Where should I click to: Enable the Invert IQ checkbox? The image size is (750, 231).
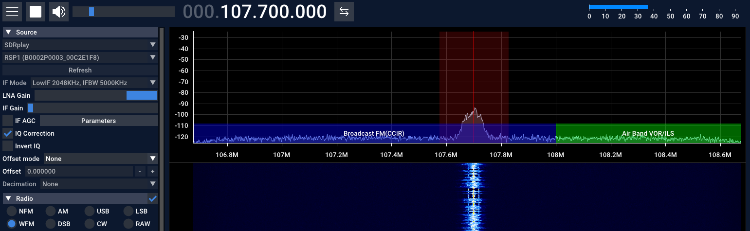(x=8, y=146)
